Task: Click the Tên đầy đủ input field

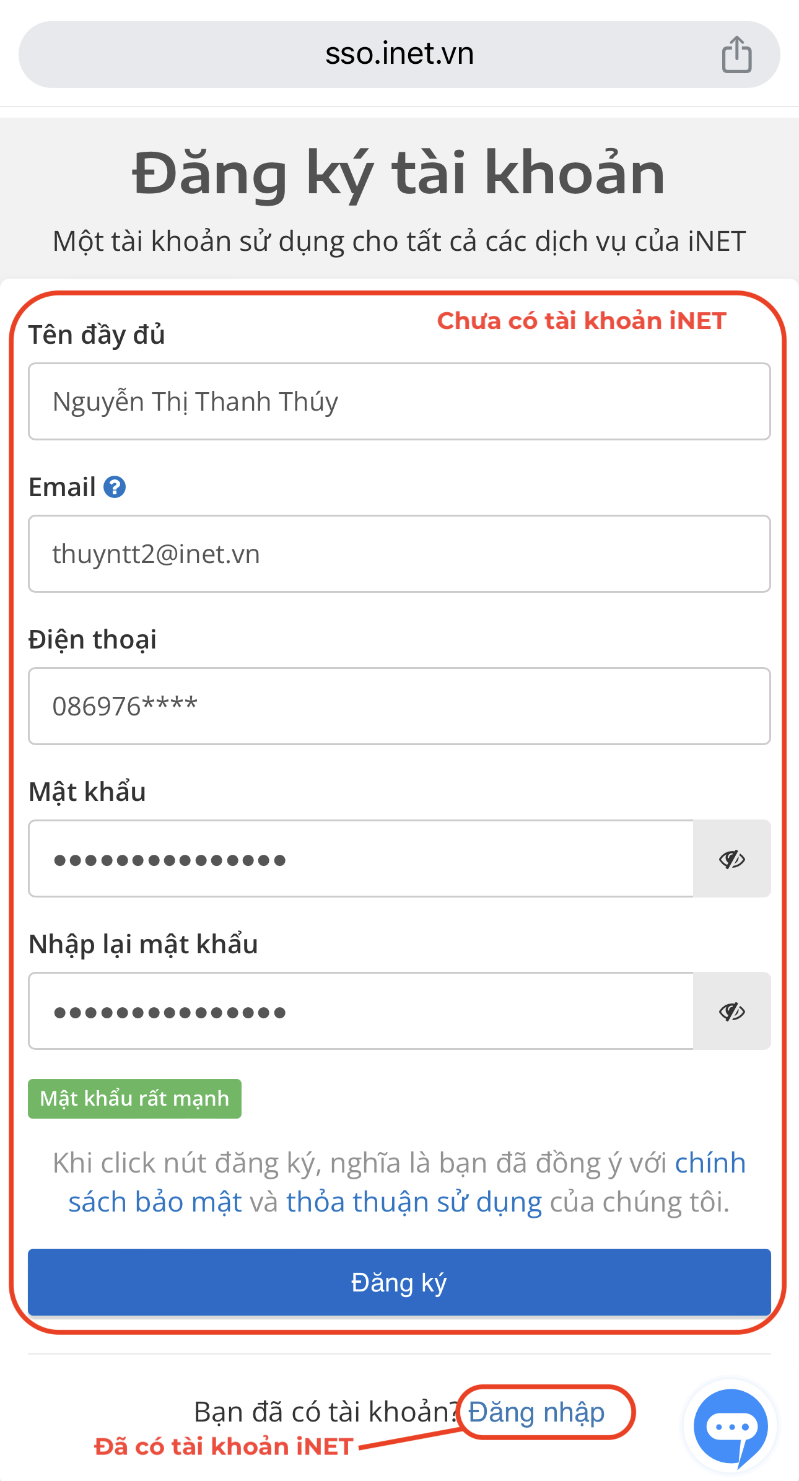Action: (x=399, y=401)
